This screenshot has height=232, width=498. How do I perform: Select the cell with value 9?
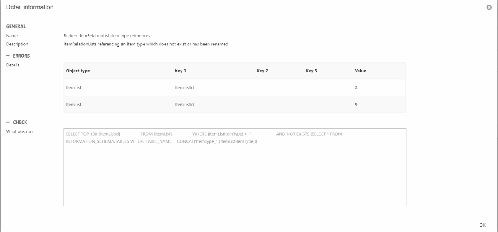[356, 105]
